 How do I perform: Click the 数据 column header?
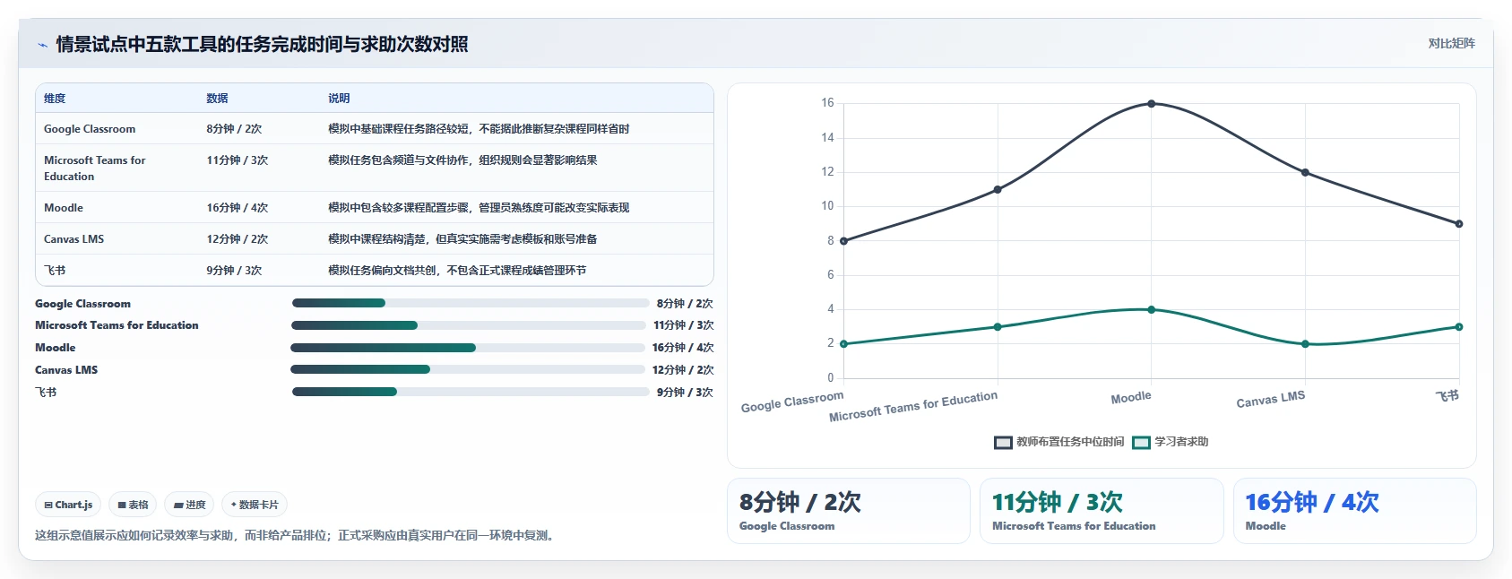(x=217, y=99)
